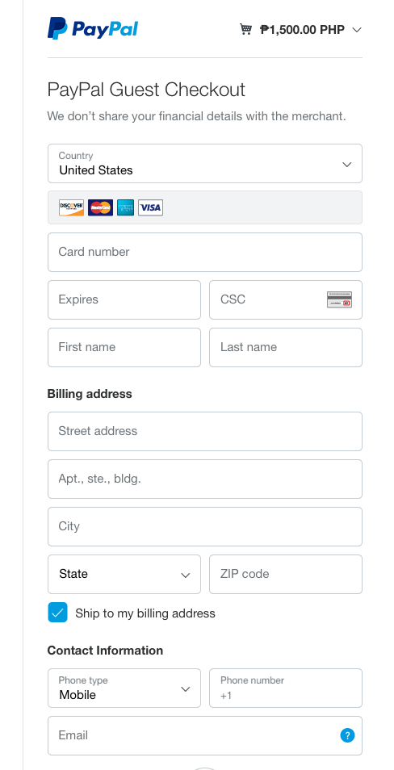394x770 pixels.
Task: Select the Expires field
Action: tap(124, 299)
